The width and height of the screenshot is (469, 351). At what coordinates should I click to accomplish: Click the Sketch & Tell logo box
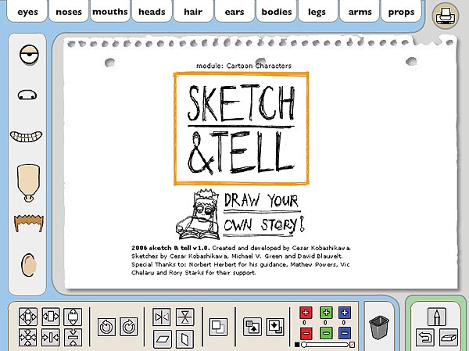(x=241, y=128)
